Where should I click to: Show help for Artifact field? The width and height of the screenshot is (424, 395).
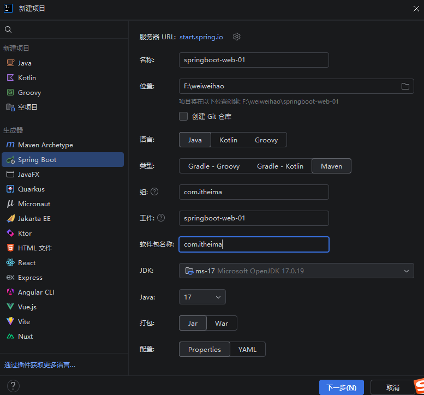pyautogui.click(x=161, y=218)
